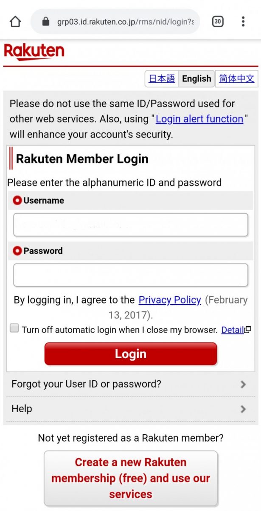261x511 pixels.
Task: Check the turn off automatic login checkbox
Action: click(14, 328)
